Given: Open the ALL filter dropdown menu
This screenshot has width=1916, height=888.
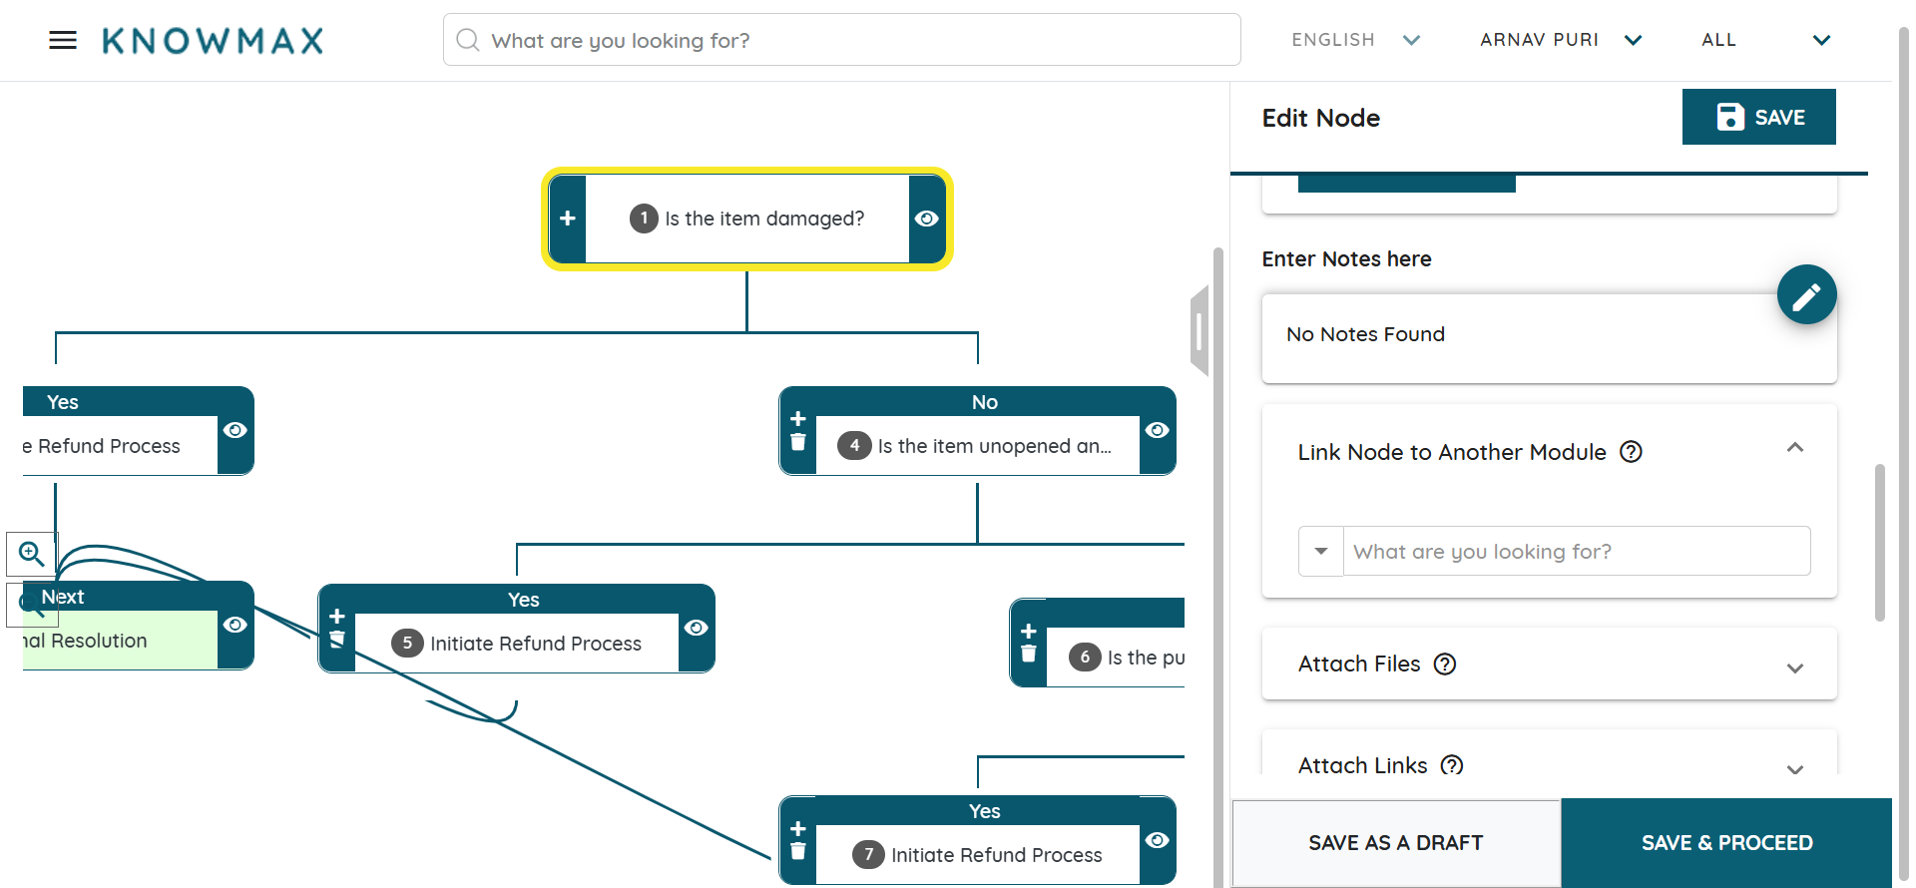Looking at the screenshot, I should pyautogui.click(x=1764, y=40).
